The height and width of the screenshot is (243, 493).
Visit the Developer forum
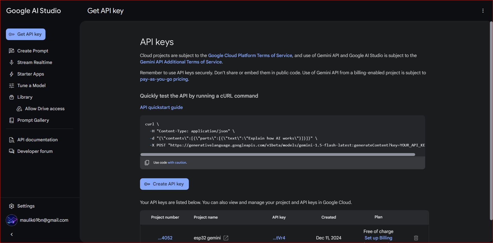[x=35, y=151]
